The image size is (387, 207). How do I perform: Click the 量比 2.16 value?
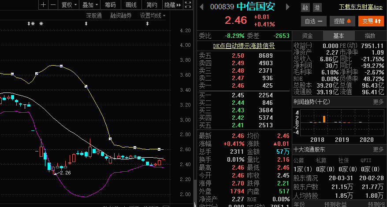click(x=283, y=159)
